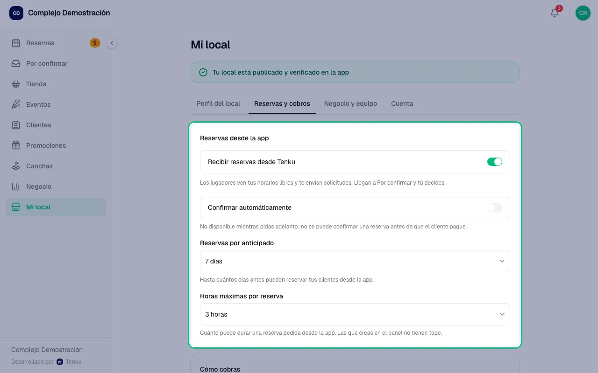598x373 pixels.
Task: Go to Tienda section
Action: pos(56,84)
